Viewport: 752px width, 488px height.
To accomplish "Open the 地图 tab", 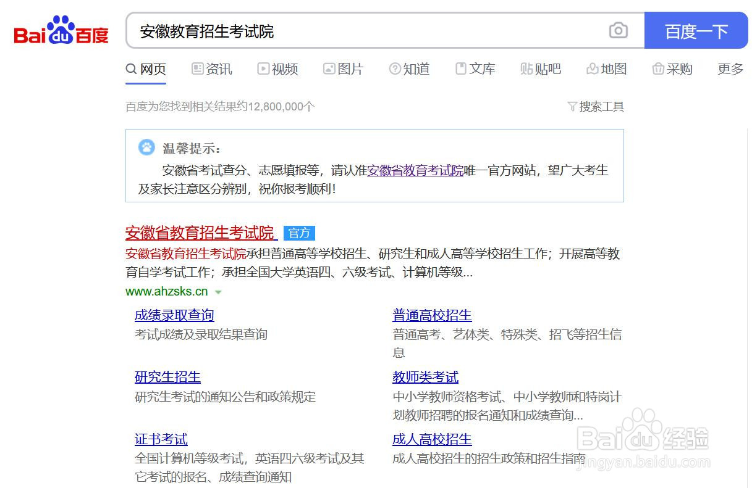I will pyautogui.click(x=606, y=69).
